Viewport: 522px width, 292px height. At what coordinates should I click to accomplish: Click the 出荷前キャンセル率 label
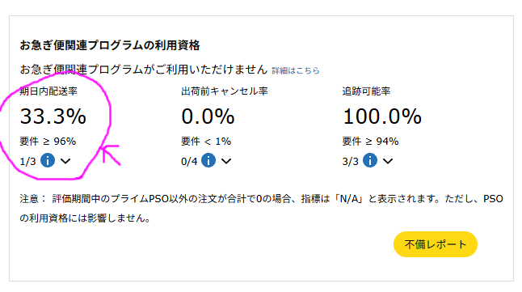coord(225,91)
